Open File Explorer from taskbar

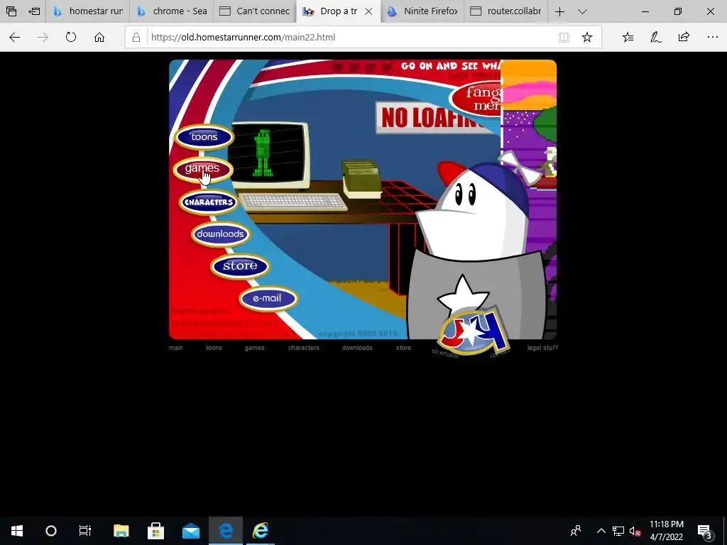tap(121, 531)
